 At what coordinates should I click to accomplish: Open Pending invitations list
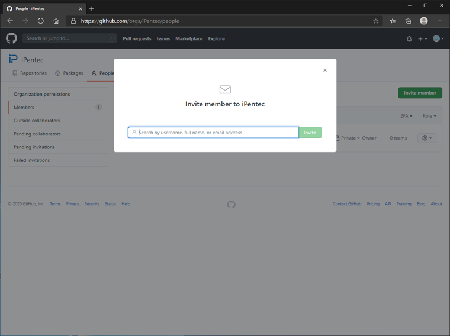pos(58,147)
